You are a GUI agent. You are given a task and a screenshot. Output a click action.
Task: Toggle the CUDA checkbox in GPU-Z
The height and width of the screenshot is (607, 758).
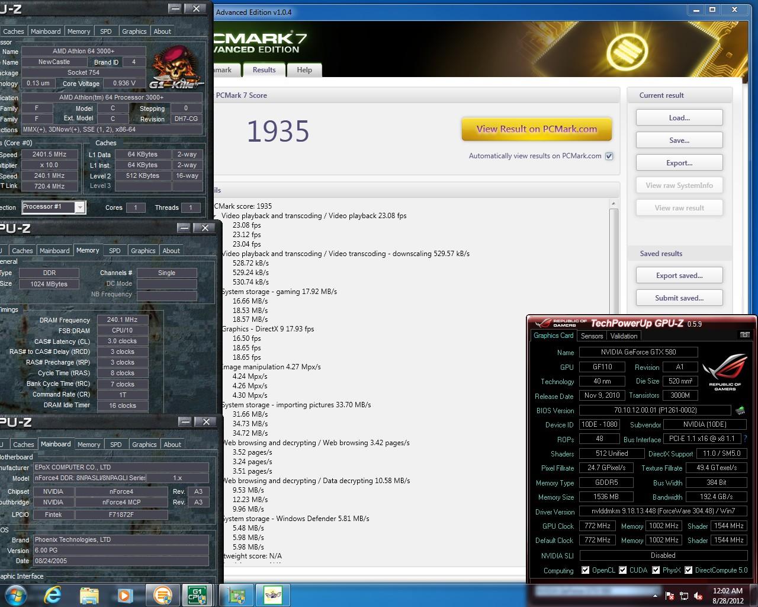623,570
